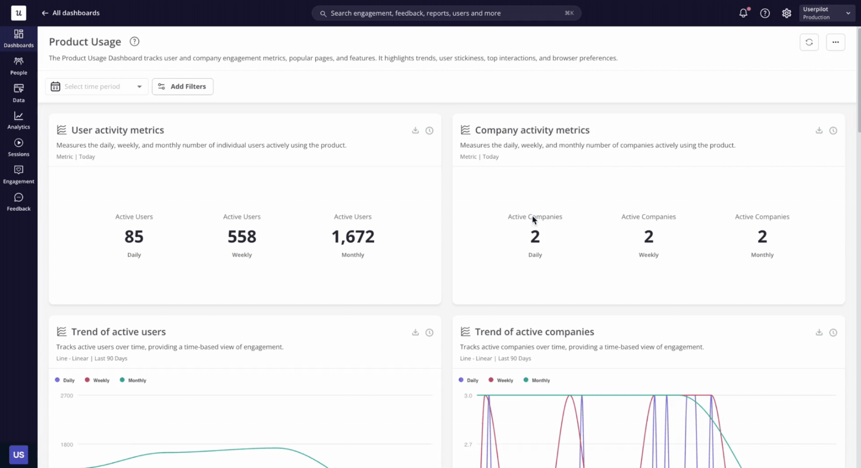Open the User activity metrics title
Screen dimensions: 861x468
117,130
